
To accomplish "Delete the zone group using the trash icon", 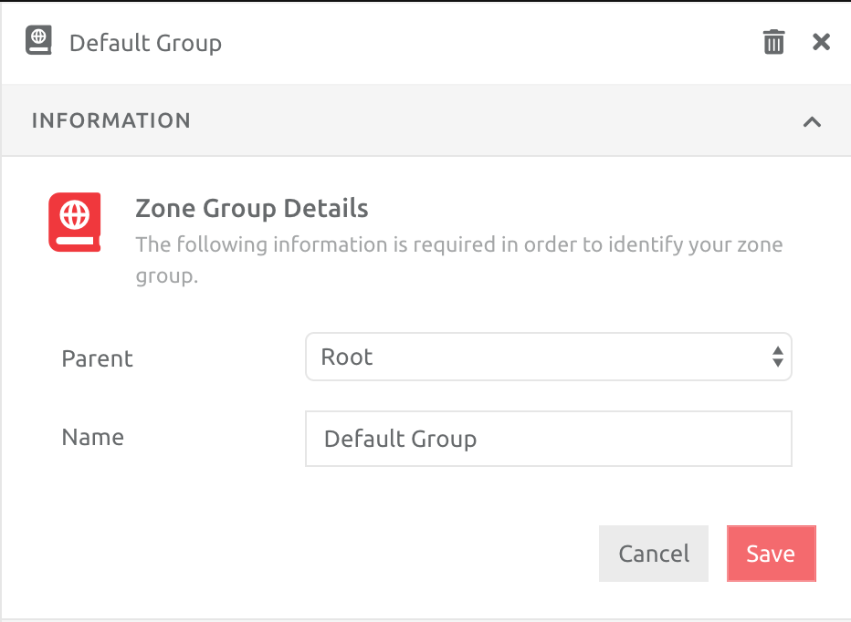I will click(773, 41).
